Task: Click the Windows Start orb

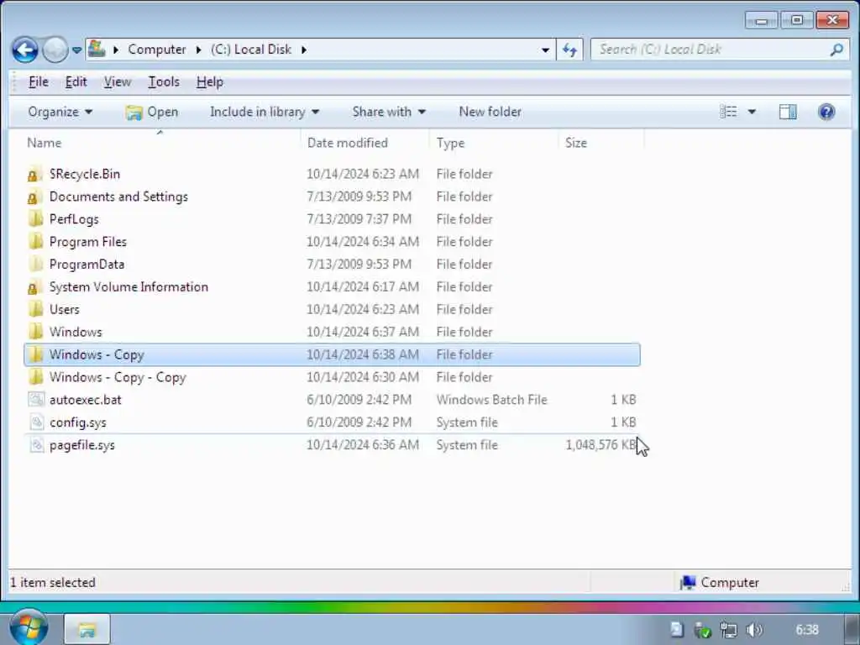Action: click(x=29, y=627)
